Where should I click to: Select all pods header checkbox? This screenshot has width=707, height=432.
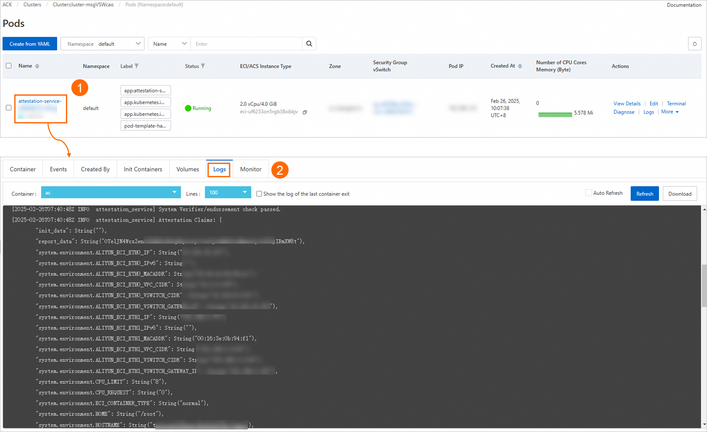(x=9, y=66)
